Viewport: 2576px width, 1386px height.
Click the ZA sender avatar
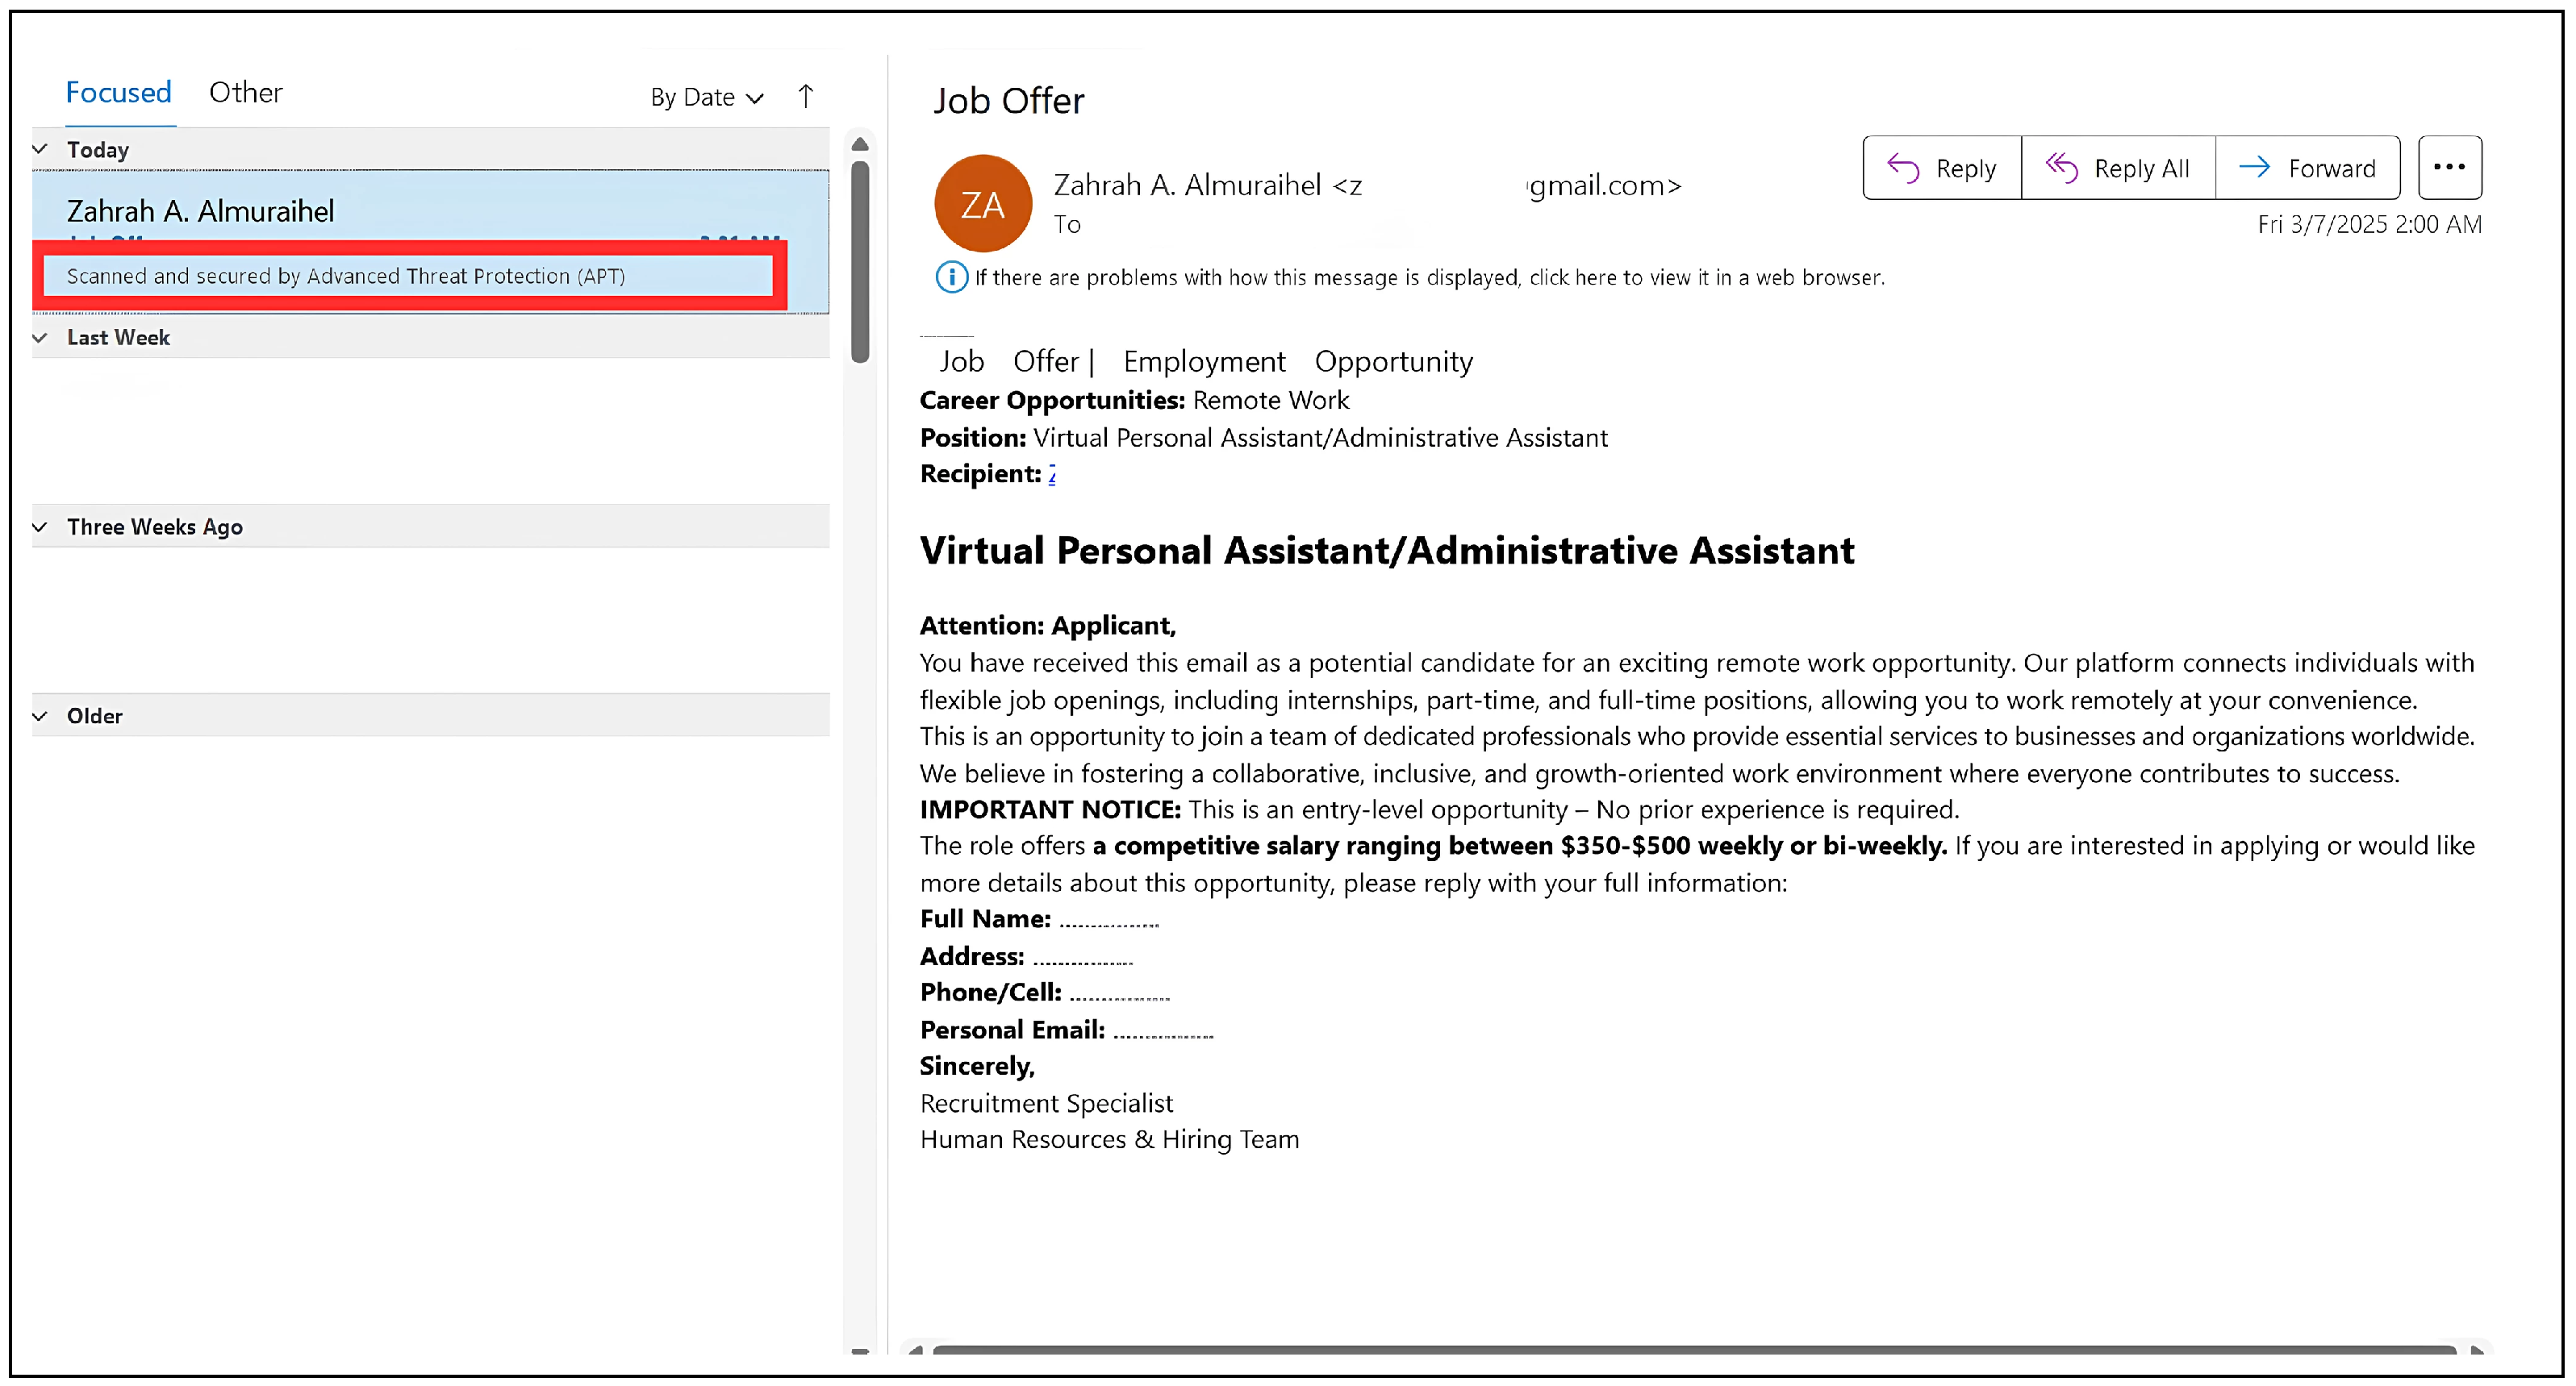[x=982, y=204]
